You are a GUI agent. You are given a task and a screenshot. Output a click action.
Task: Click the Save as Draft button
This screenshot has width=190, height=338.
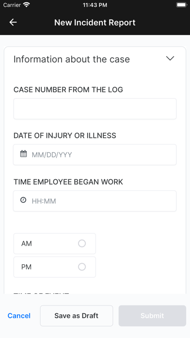coord(77,316)
